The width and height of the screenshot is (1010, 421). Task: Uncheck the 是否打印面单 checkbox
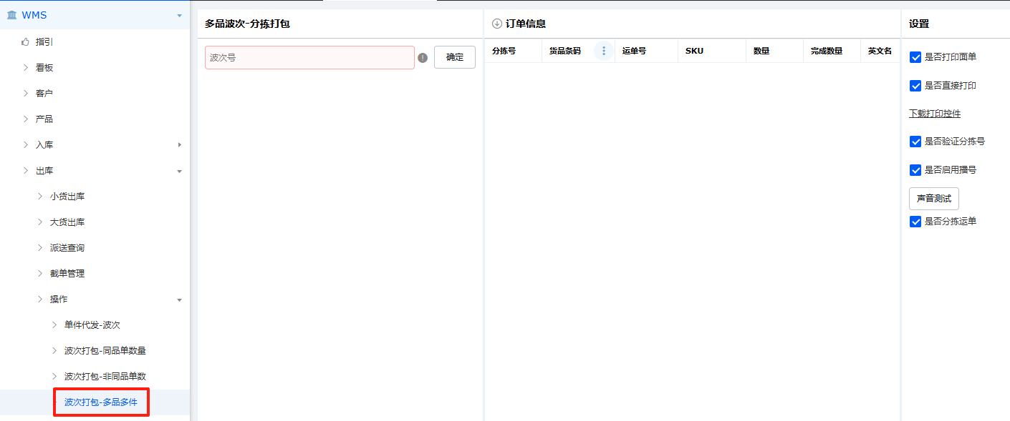click(915, 57)
